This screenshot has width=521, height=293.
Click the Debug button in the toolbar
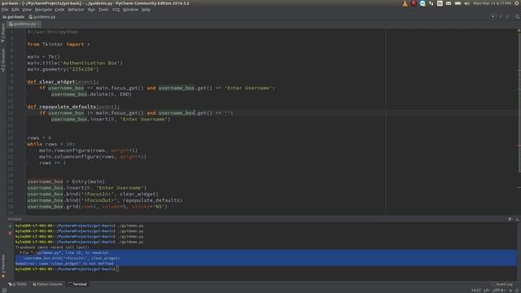[507, 16]
